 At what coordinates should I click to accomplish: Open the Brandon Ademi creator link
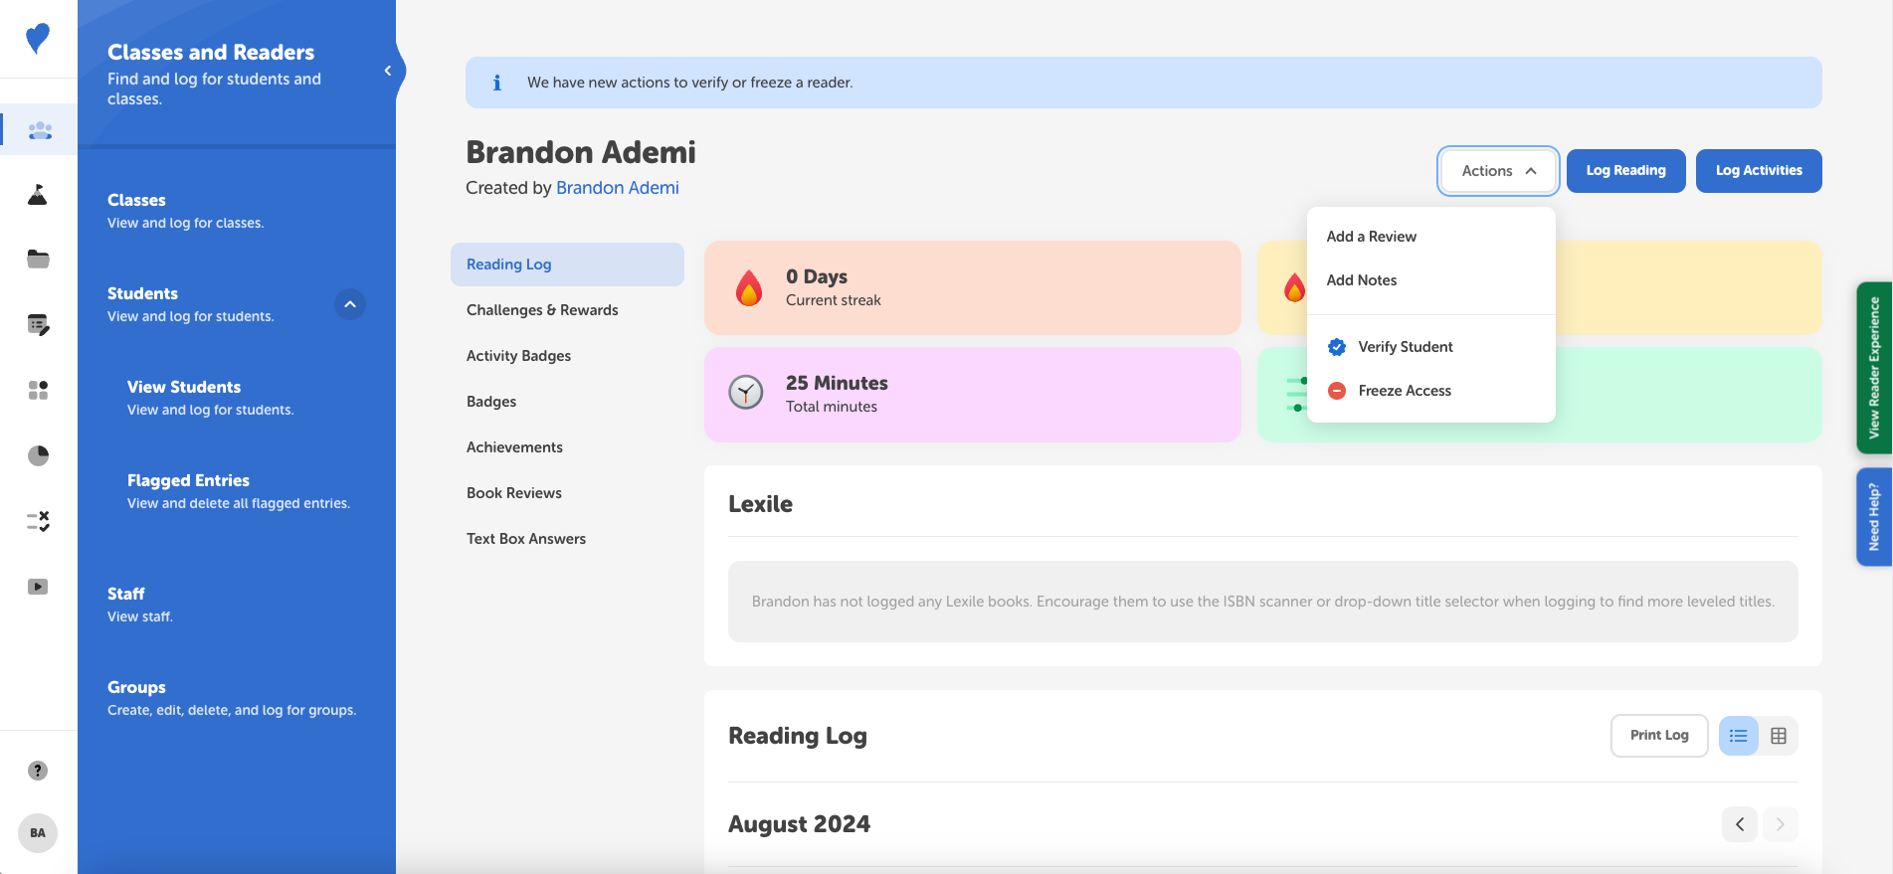tap(617, 188)
